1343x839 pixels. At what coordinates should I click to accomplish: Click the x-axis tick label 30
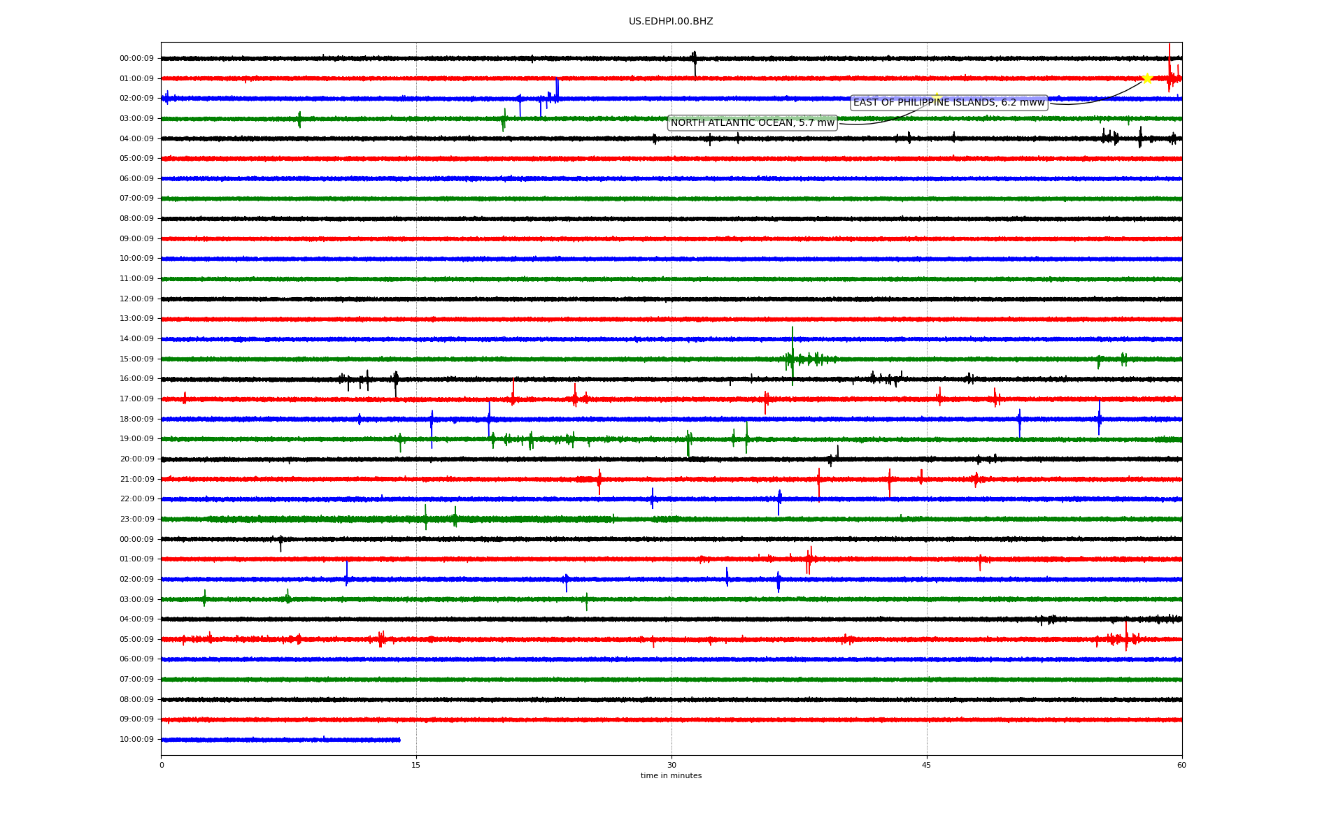[671, 766]
